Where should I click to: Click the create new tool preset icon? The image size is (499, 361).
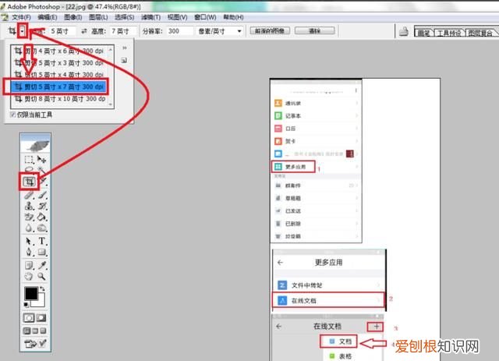pyautogui.click(x=125, y=60)
